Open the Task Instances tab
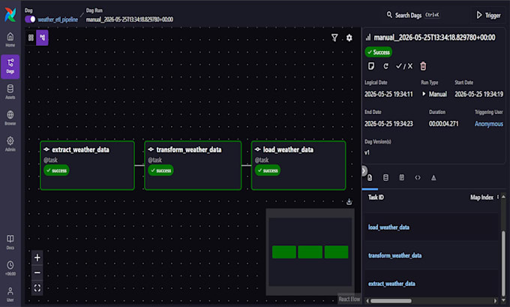510x307 pixels. [370, 178]
